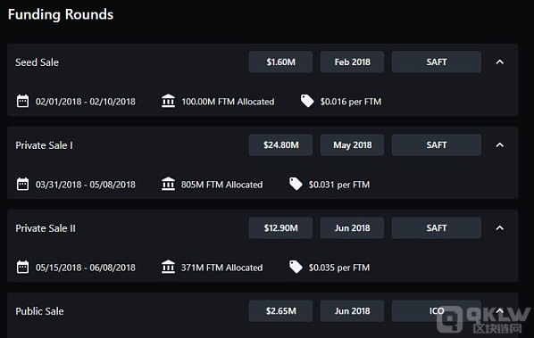
Task: Click the price tag icon beside $0.016 per FTM
Action: 307,101
